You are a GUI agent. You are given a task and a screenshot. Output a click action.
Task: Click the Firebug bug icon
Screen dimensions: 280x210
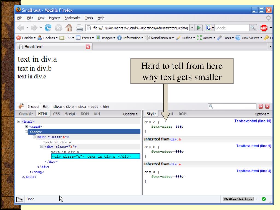[21, 106]
